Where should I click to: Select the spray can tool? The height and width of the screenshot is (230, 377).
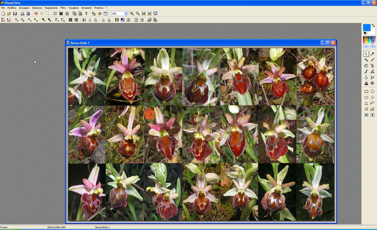point(372,66)
